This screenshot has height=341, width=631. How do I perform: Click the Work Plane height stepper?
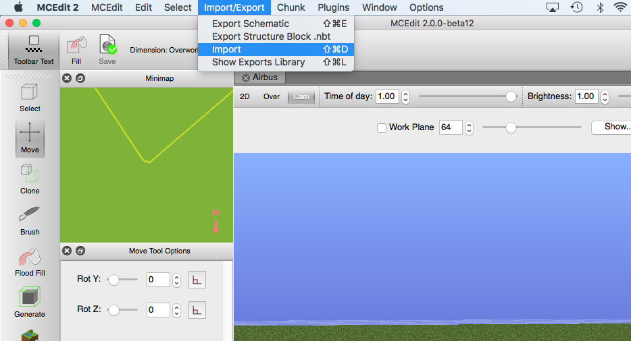pyautogui.click(x=469, y=128)
